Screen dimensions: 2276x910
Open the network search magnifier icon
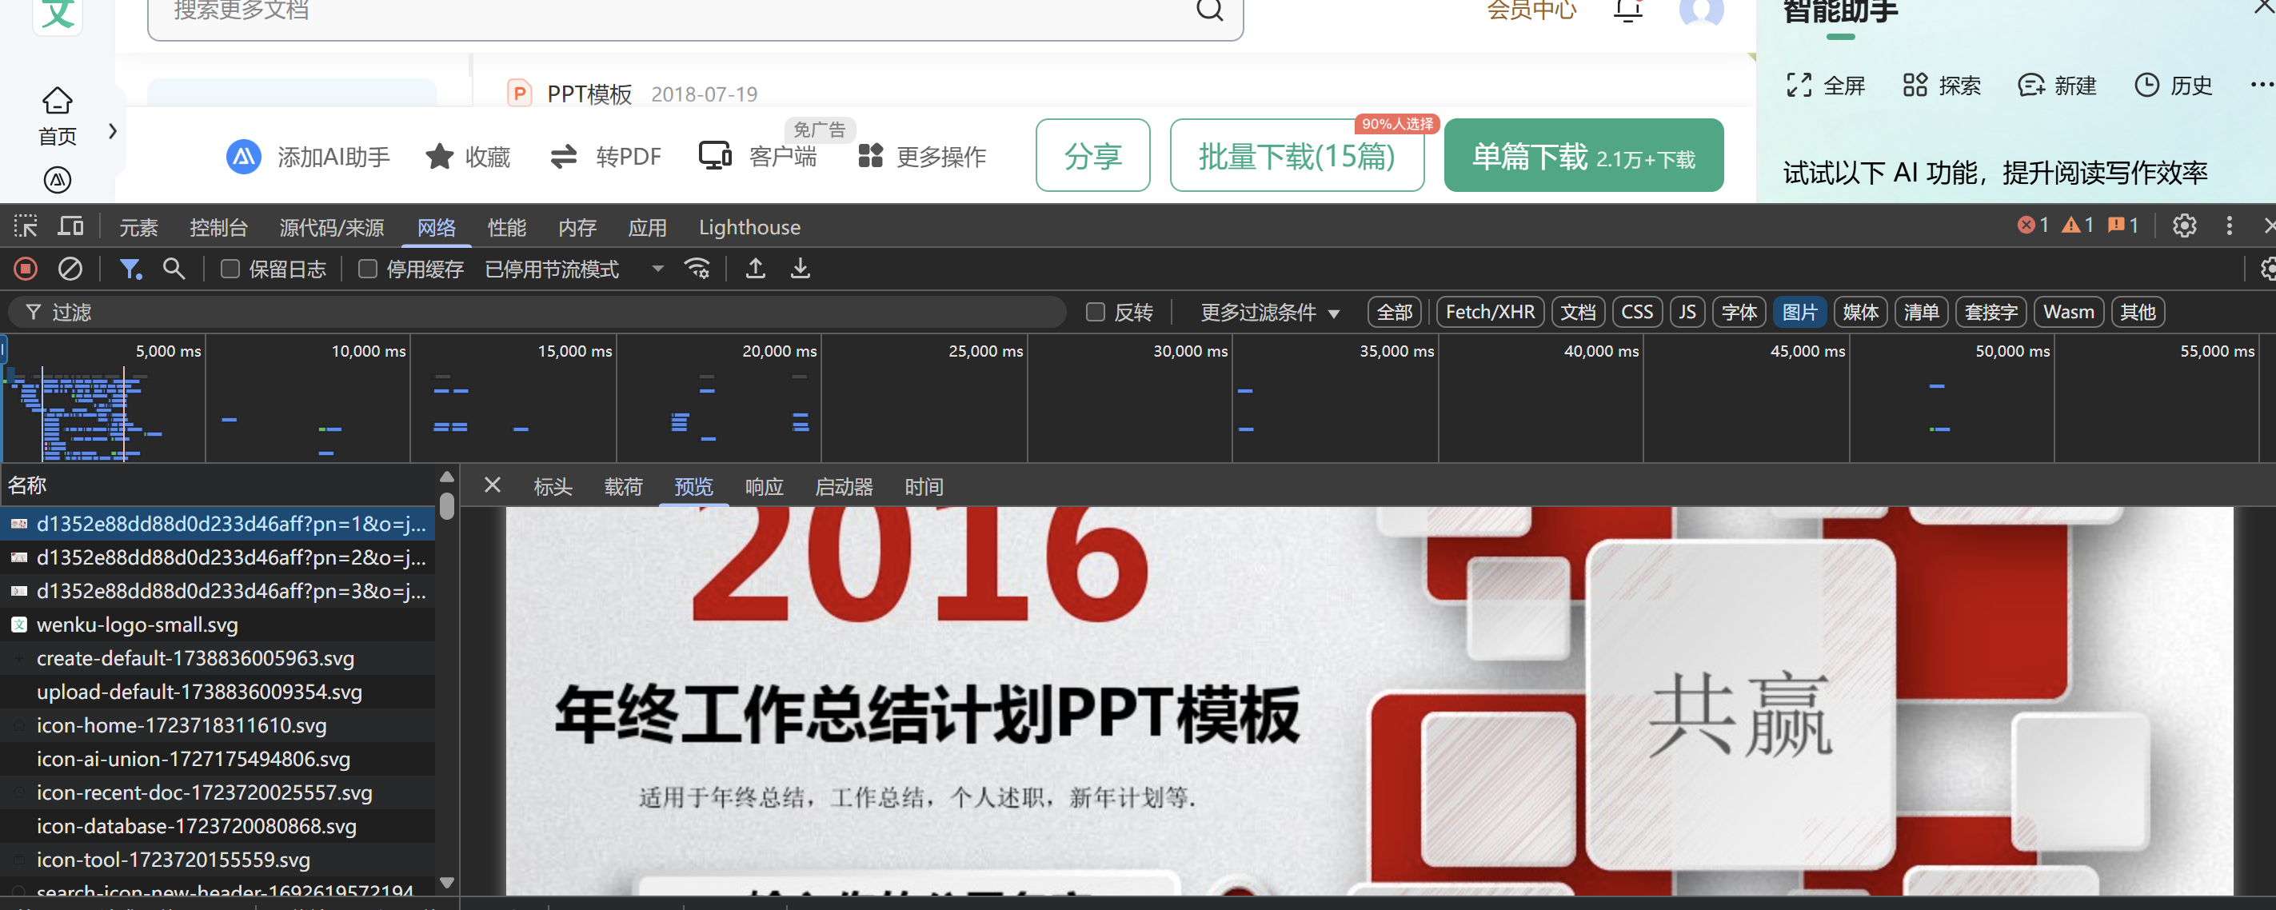tap(174, 269)
